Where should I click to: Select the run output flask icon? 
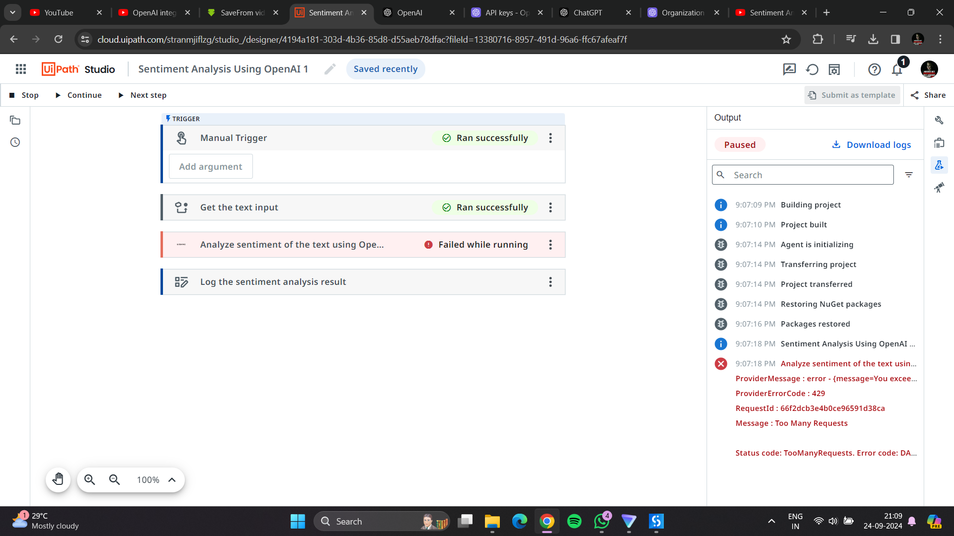pos(939,165)
